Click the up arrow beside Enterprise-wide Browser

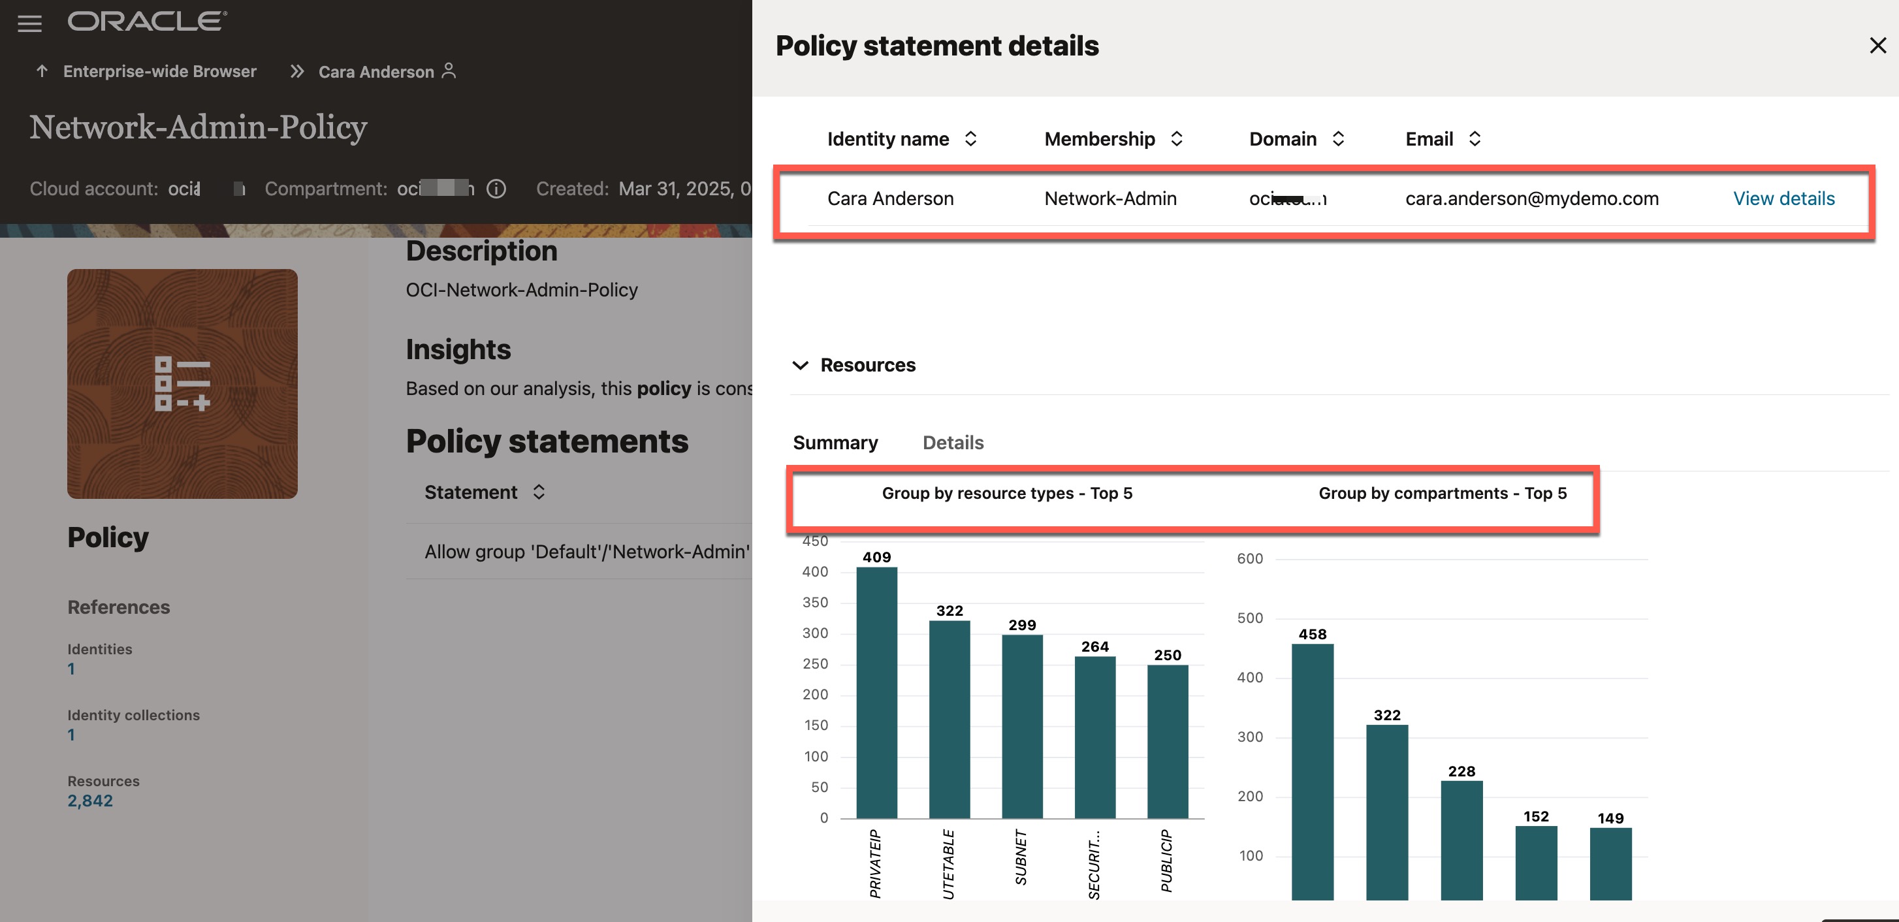click(x=42, y=71)
